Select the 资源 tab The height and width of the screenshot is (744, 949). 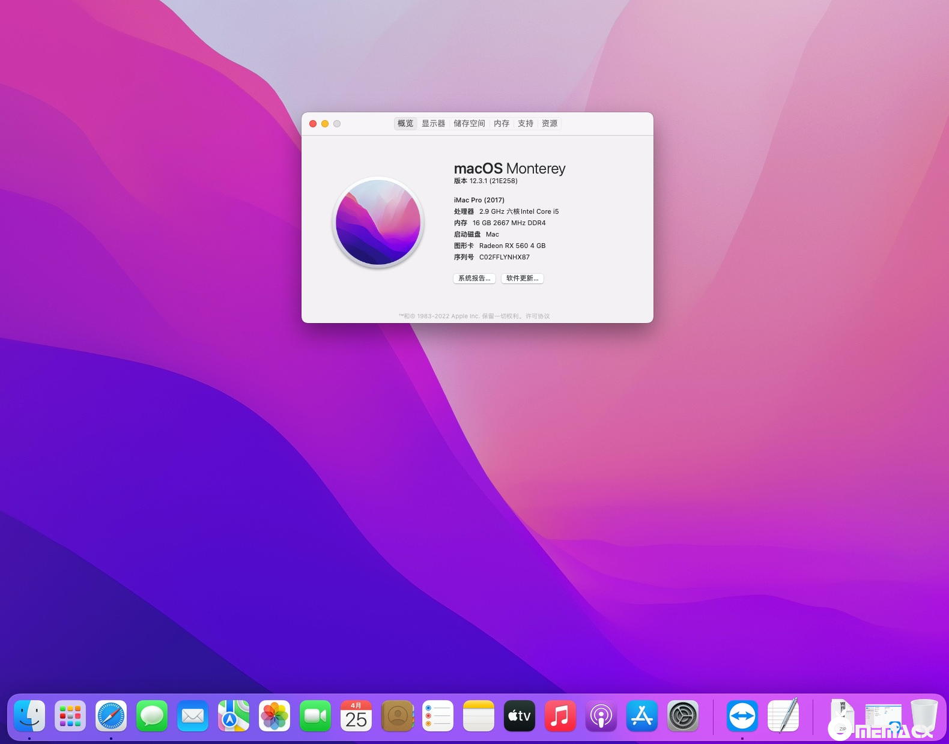550,123
